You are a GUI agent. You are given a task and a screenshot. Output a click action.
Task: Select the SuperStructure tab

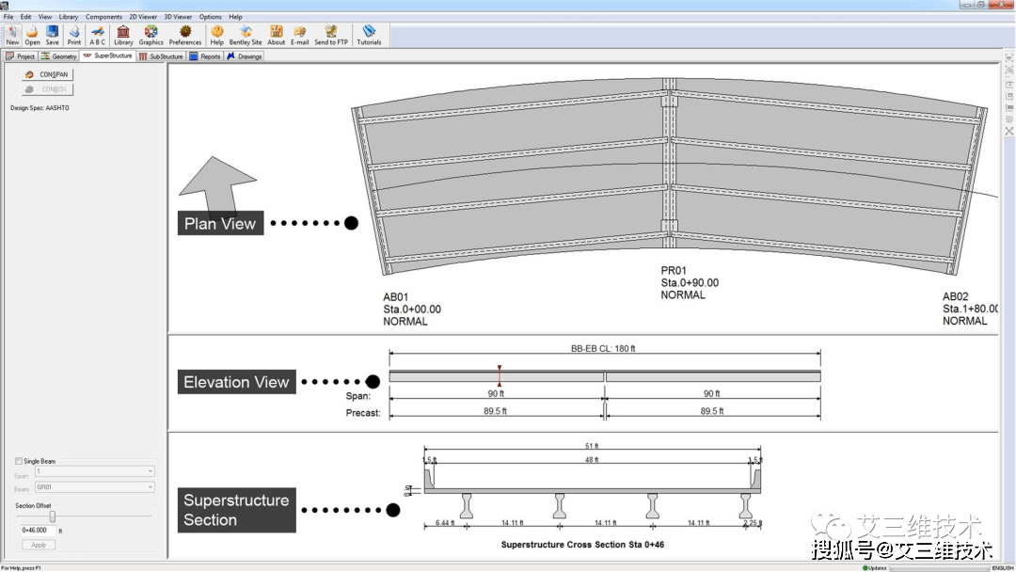107,56
